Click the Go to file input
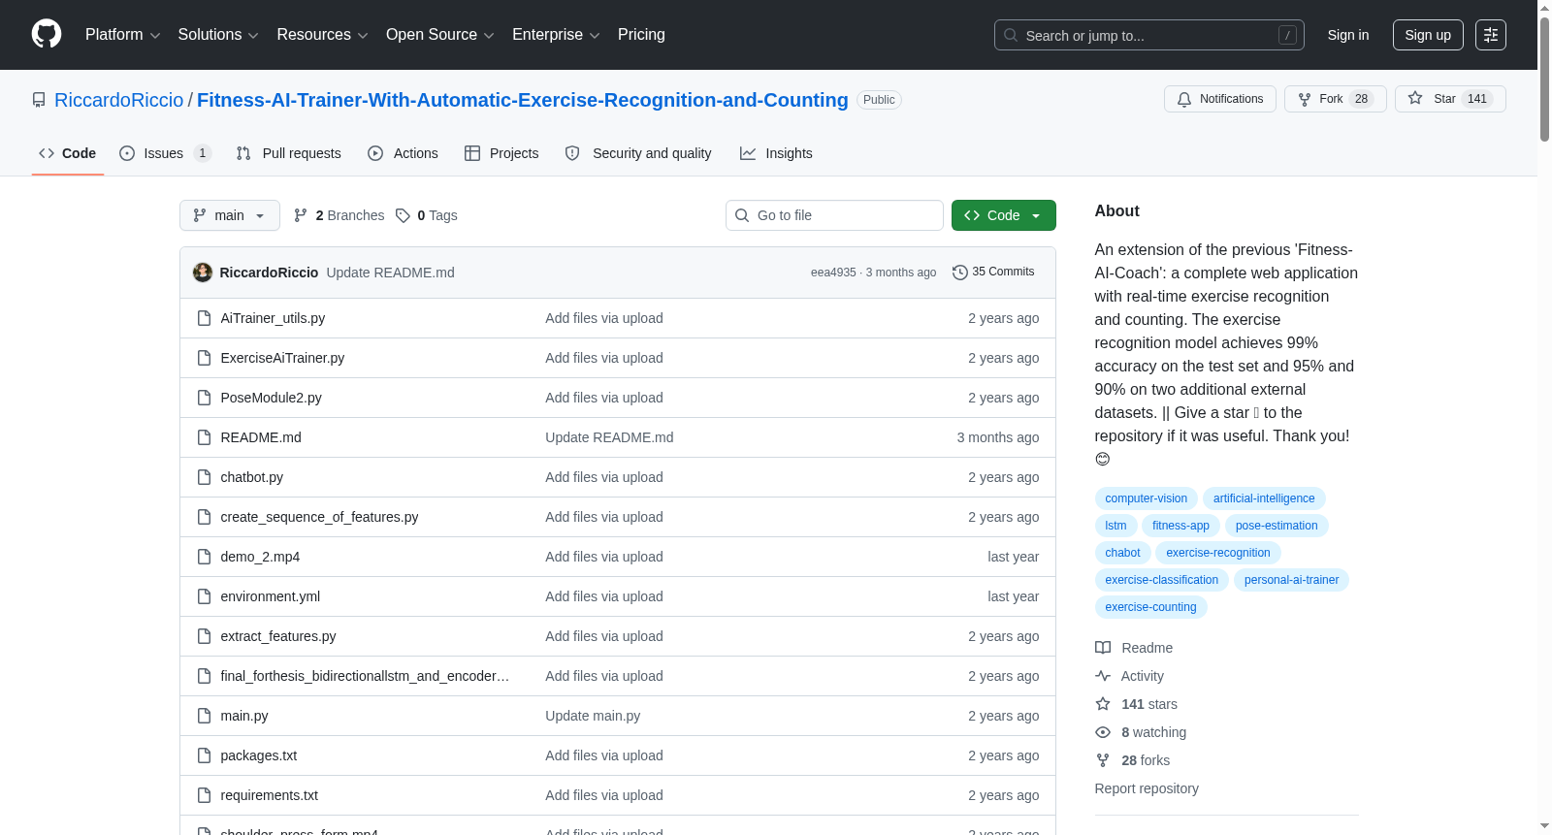 pyautogui.click(x=834, y=215)
